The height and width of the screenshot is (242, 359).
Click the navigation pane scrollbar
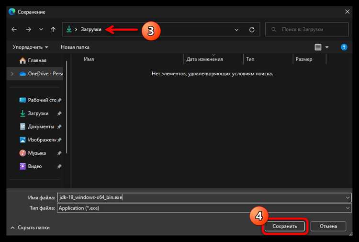(67, 107)
